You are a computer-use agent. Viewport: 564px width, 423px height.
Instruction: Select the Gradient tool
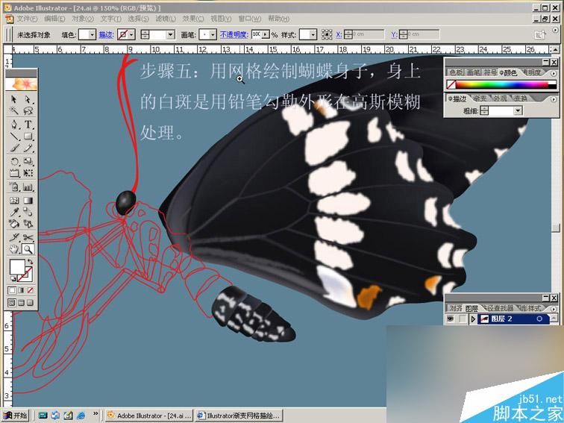(28, 201)
